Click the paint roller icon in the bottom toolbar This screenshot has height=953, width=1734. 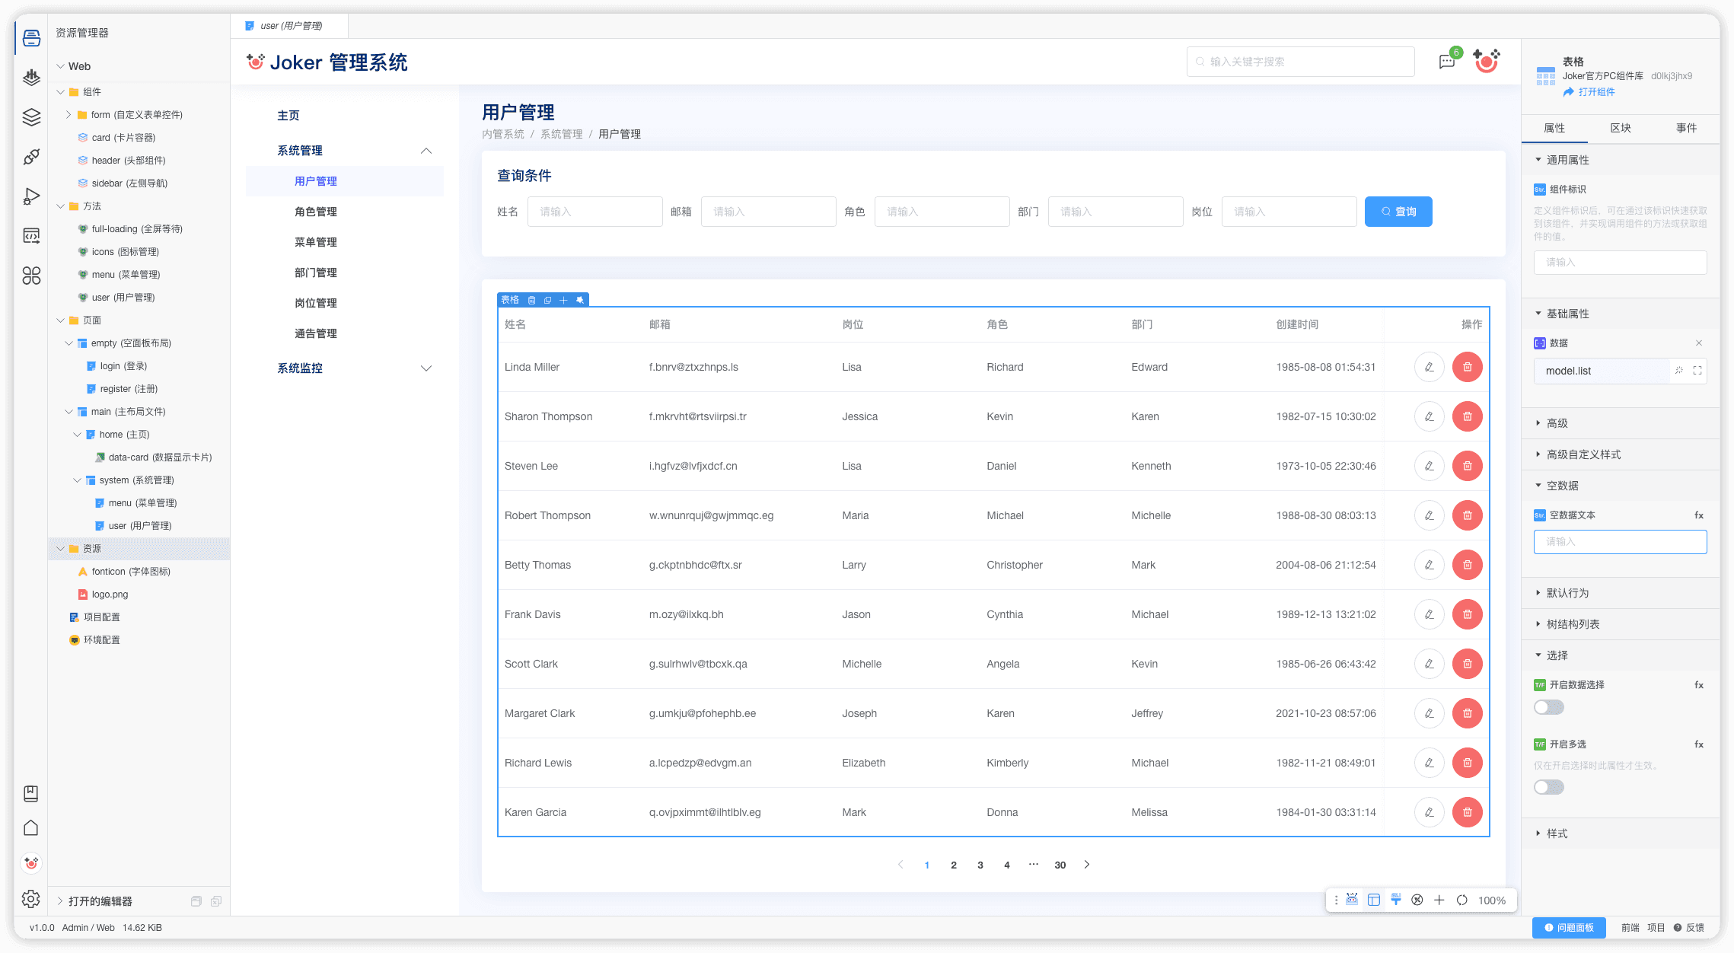pyautogui.click(x=1395, y=900)
